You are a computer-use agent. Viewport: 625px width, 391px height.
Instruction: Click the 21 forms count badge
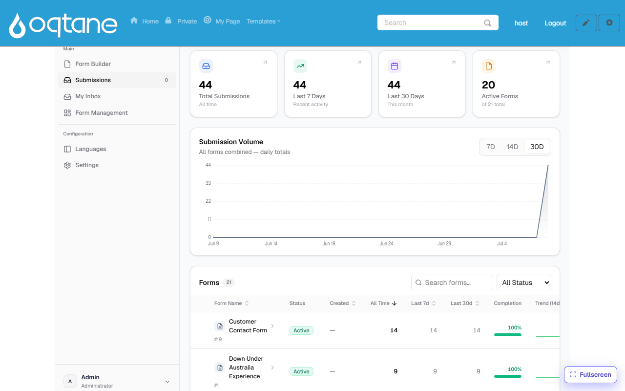tap(229, 282)
